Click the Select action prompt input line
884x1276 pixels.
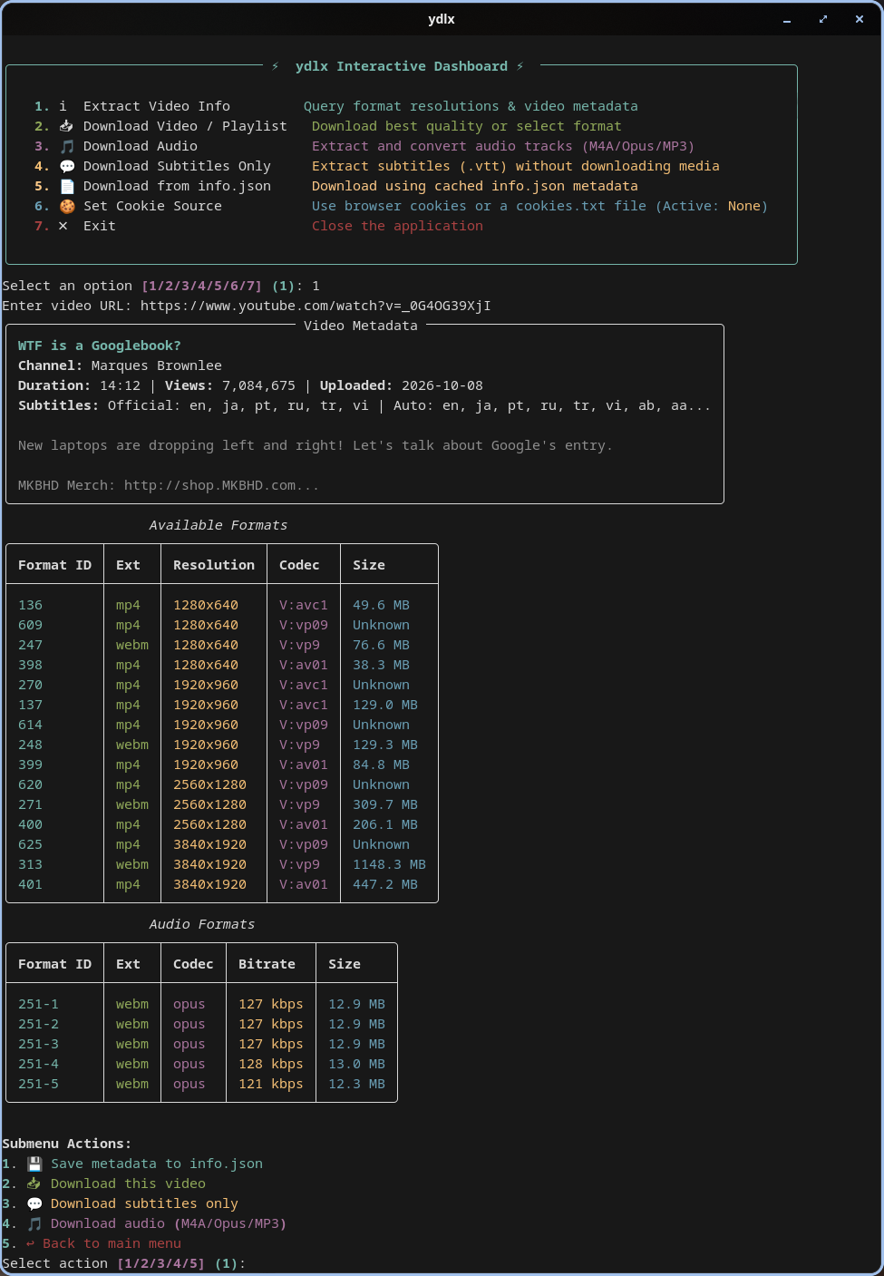pos(124,1263)
